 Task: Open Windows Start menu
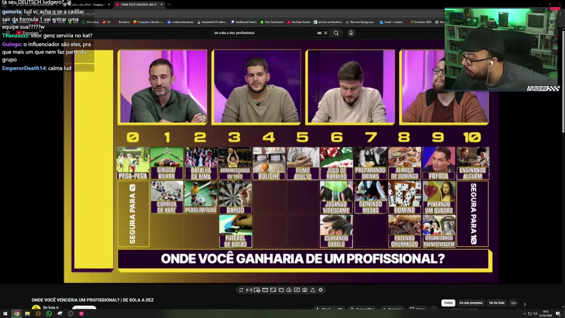[5, 314]
